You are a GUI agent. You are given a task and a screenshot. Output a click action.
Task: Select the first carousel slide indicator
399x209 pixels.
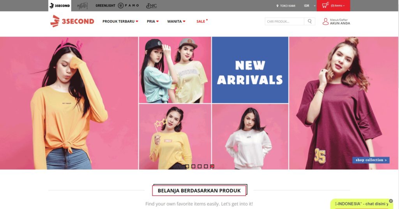187,166
